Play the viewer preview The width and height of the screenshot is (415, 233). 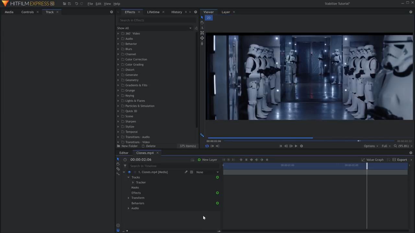click(x=296, y=146)
